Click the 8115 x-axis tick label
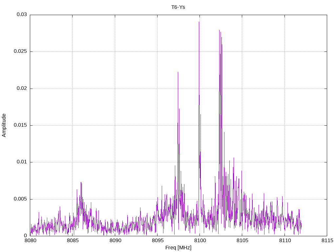Screen dimensions: 336x252 pyautogui.click(x=327, y=241)
